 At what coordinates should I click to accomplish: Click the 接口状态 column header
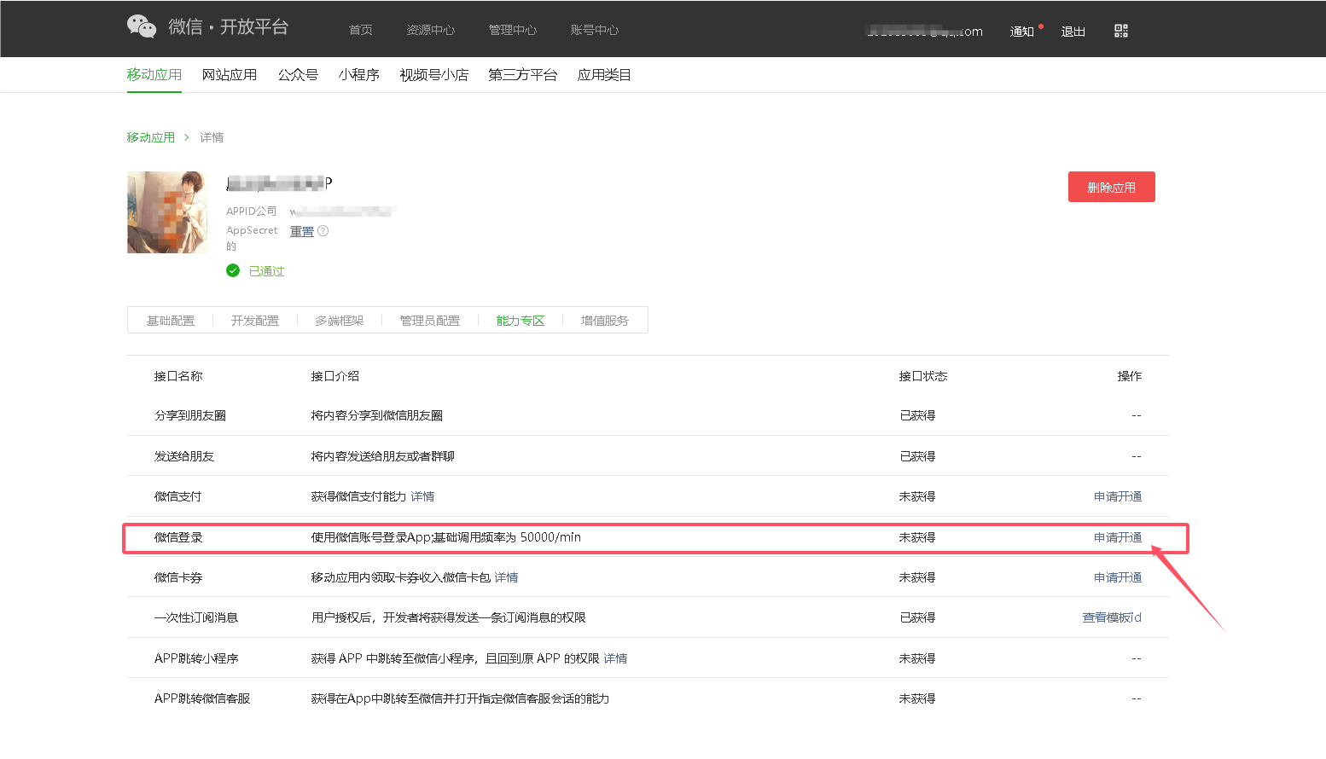click(x=923, y=376)
